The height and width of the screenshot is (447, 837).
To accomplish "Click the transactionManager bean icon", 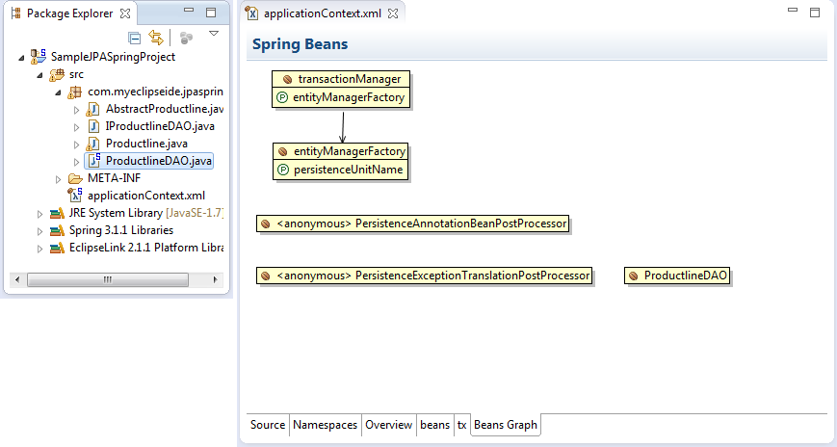I will [288, 80].
